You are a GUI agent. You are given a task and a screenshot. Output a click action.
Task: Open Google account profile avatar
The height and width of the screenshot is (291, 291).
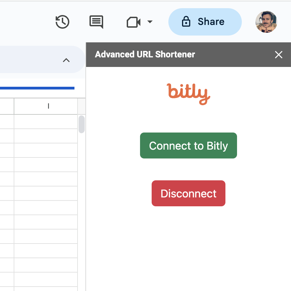[266, 22]
